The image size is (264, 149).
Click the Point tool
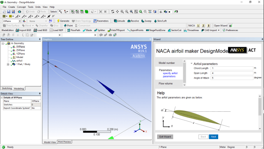pyautogui.click(x=68, y=26)
